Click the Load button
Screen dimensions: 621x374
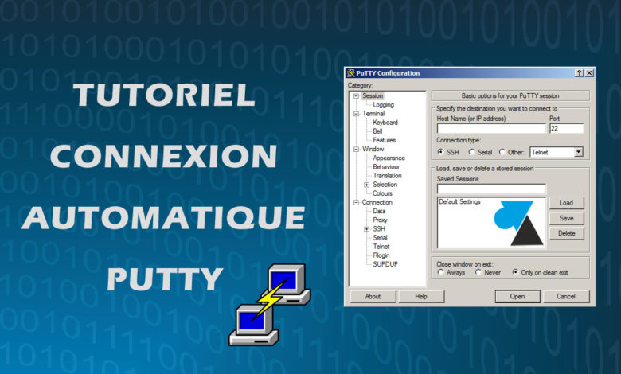click(x=566, y=203)
